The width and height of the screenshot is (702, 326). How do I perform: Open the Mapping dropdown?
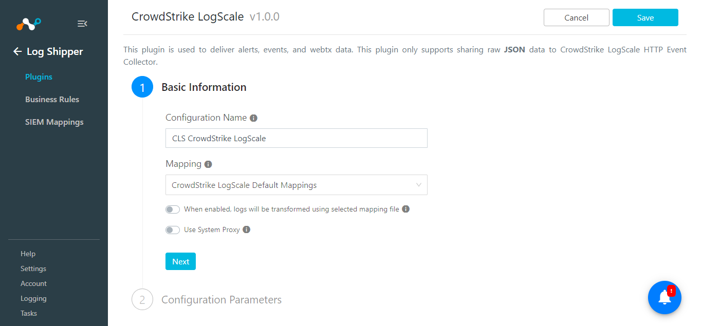point(297,185)
